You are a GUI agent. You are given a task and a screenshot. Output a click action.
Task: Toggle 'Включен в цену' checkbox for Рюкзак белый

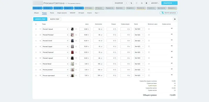[149, 64]
